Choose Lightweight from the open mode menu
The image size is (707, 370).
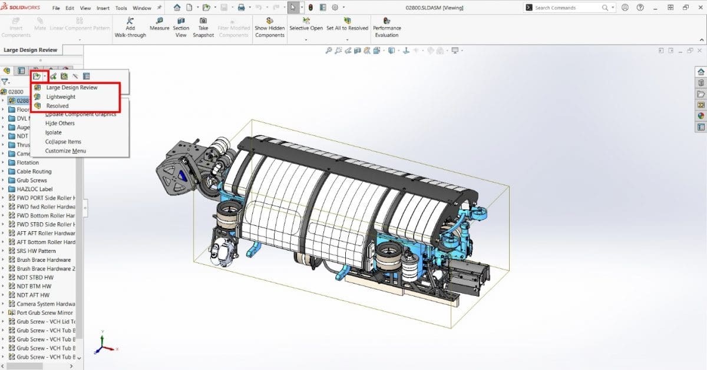pyautogui.click(x=61, y=96)
